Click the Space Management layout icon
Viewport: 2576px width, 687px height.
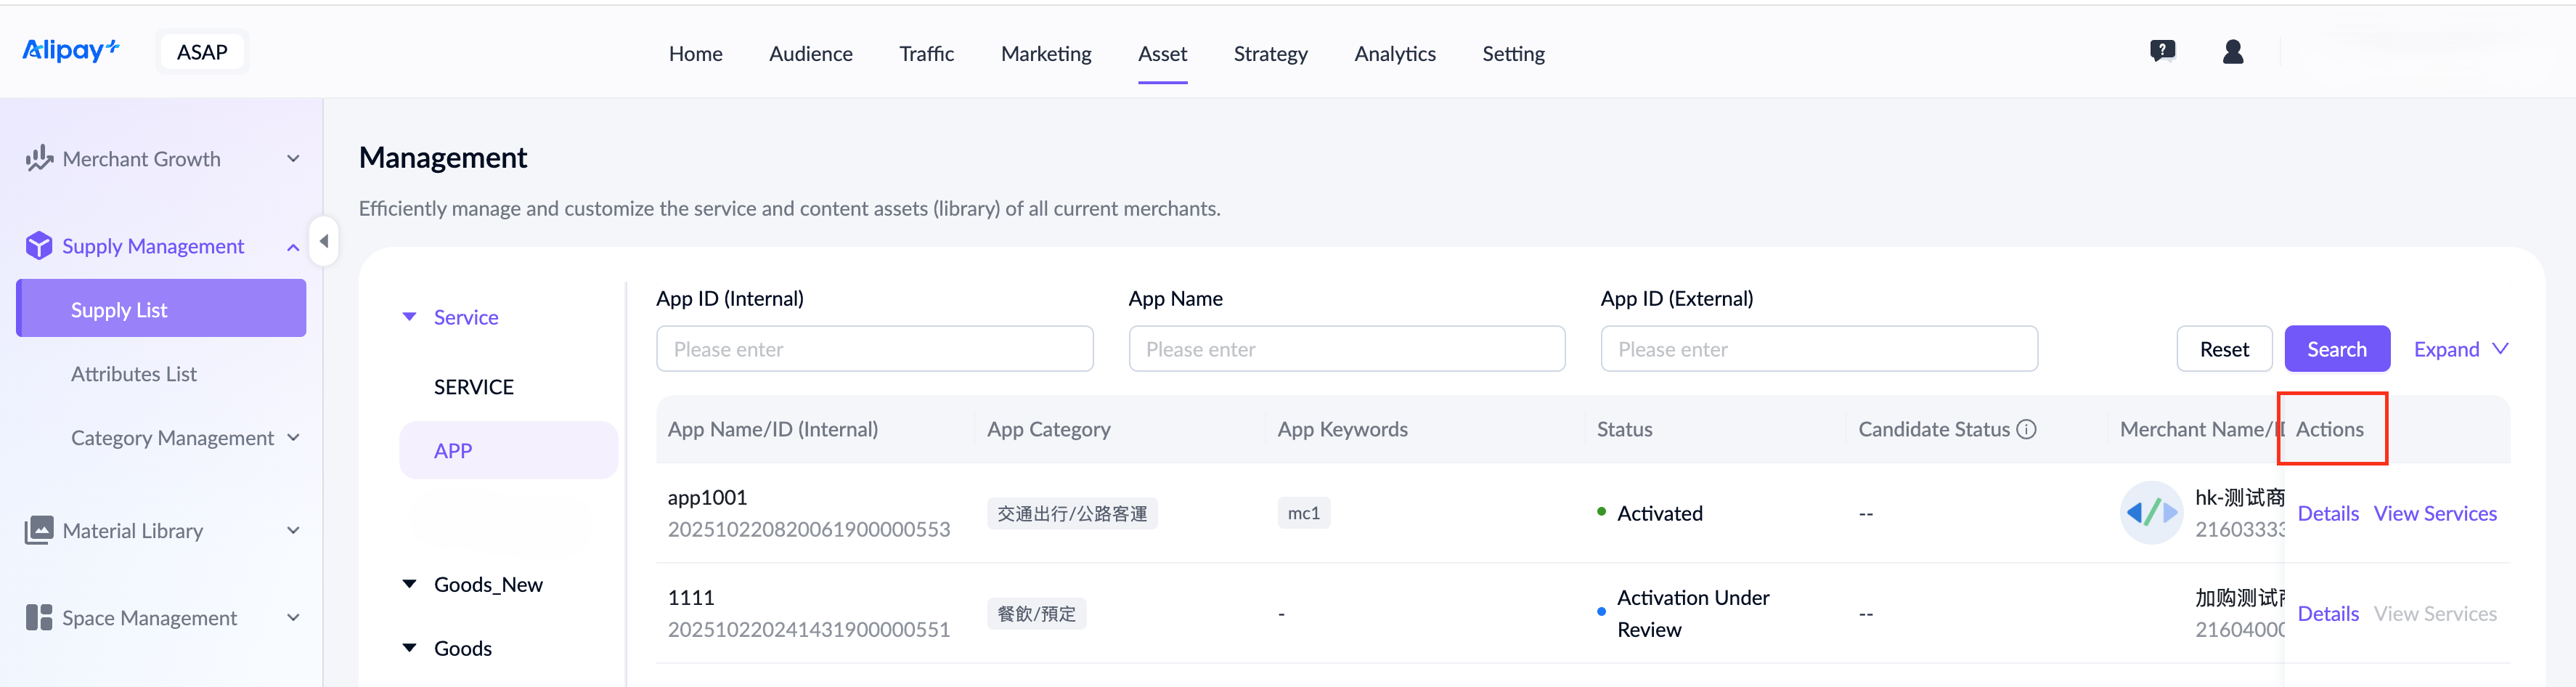pos(39,618)
